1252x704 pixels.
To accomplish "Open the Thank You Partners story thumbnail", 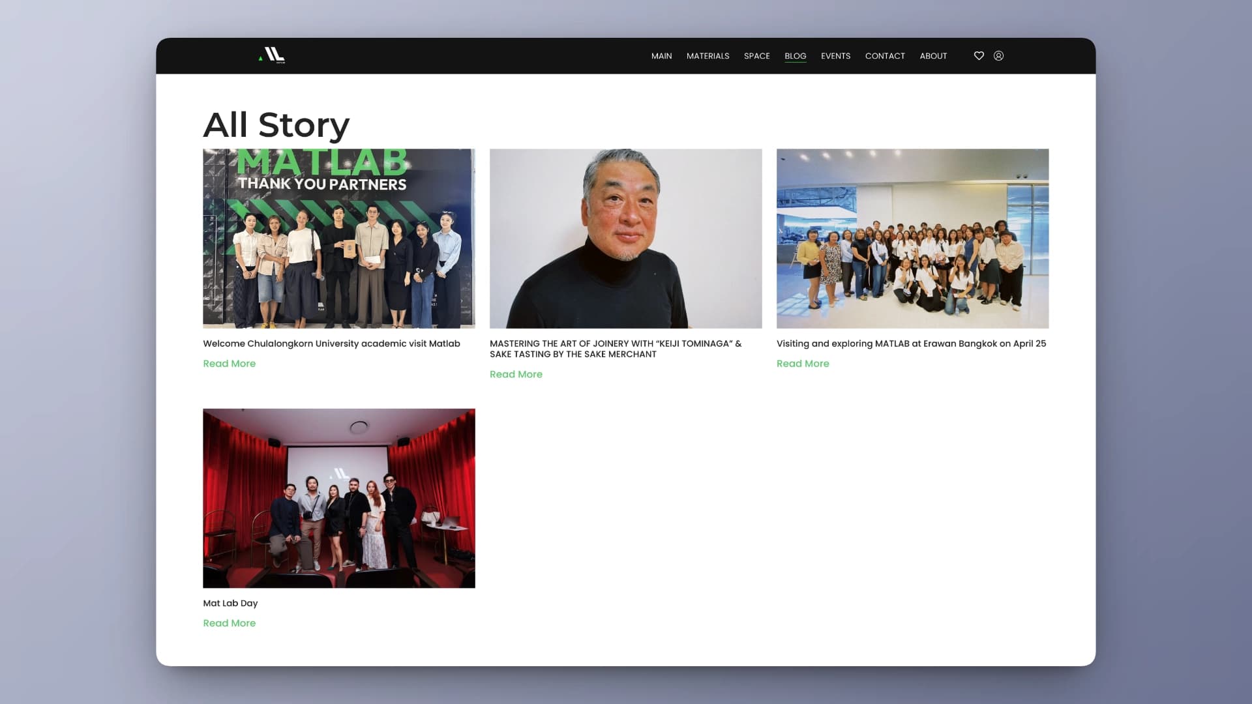I will coord(338,239).
